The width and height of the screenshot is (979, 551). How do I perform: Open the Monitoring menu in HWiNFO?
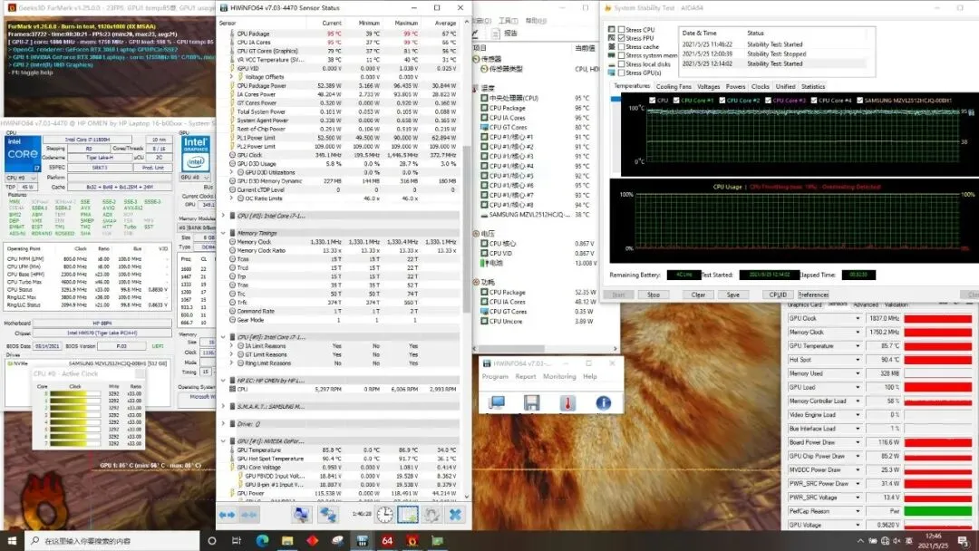click(559, 376)
